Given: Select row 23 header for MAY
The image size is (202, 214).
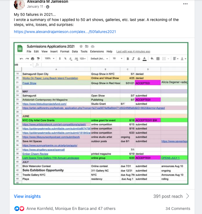Looking at the screenshot, I should tap(17, 91).
